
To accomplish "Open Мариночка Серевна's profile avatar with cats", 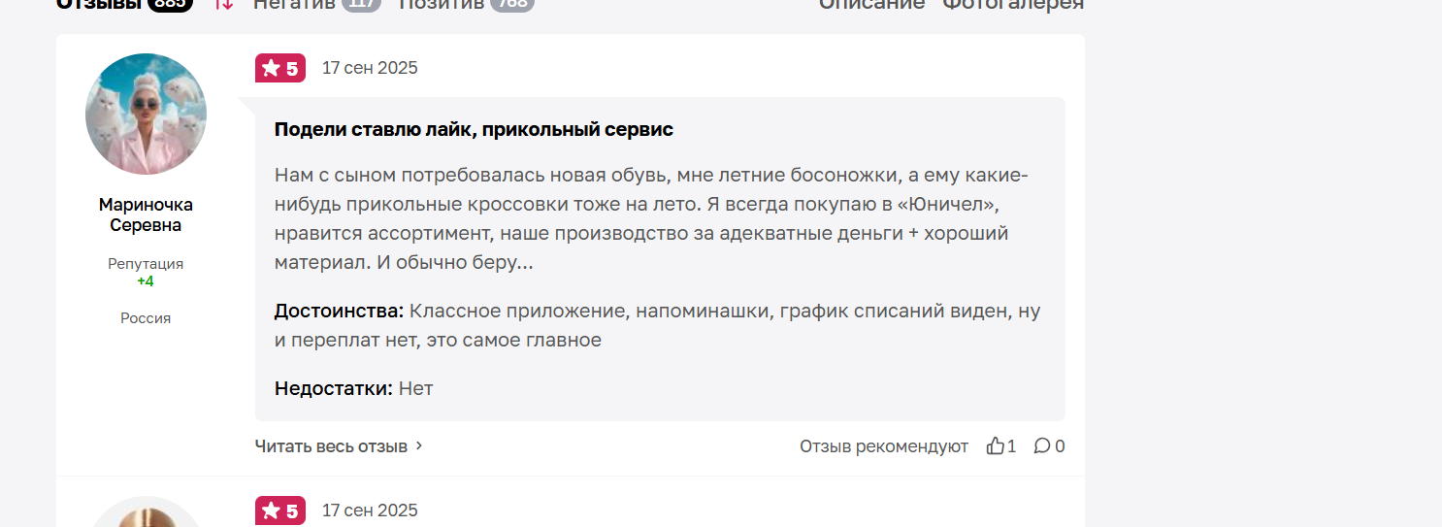I will tap(146, 114).
